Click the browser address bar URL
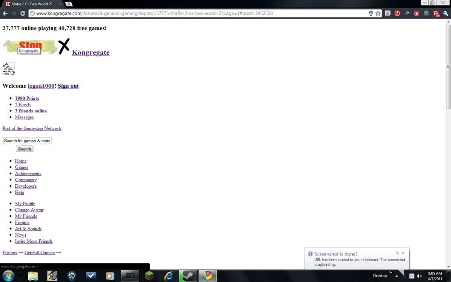The width and height of the screenshot is (451, 282). point(155,13)
